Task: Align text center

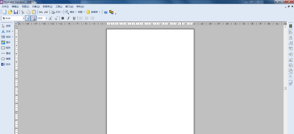Action: (87, 18)
